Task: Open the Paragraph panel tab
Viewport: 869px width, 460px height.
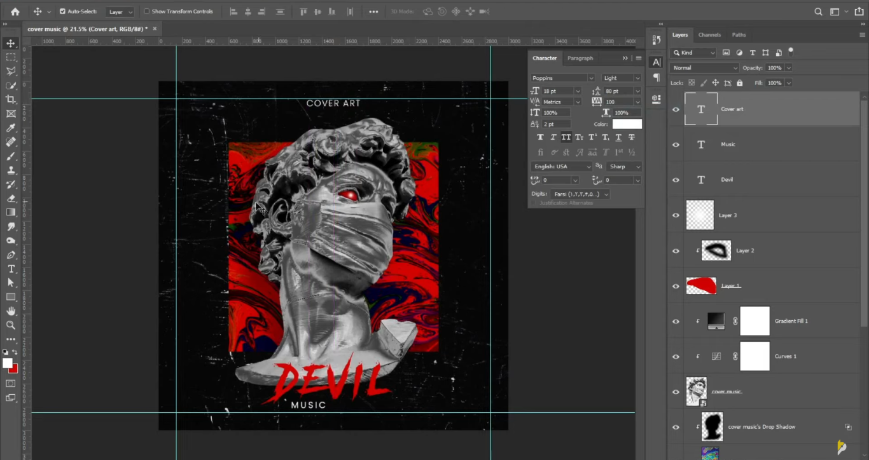Action: pos(580,58)
